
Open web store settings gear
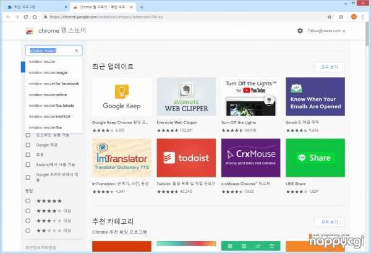pos(300,31)
